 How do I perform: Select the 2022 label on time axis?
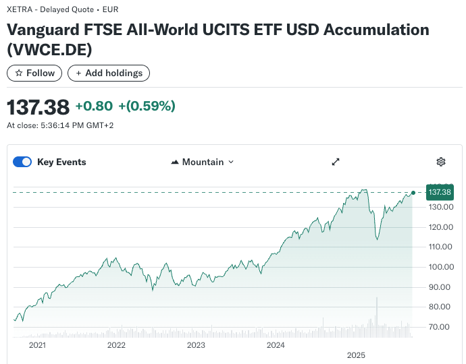pyautogui.click(x=116, y=345)
